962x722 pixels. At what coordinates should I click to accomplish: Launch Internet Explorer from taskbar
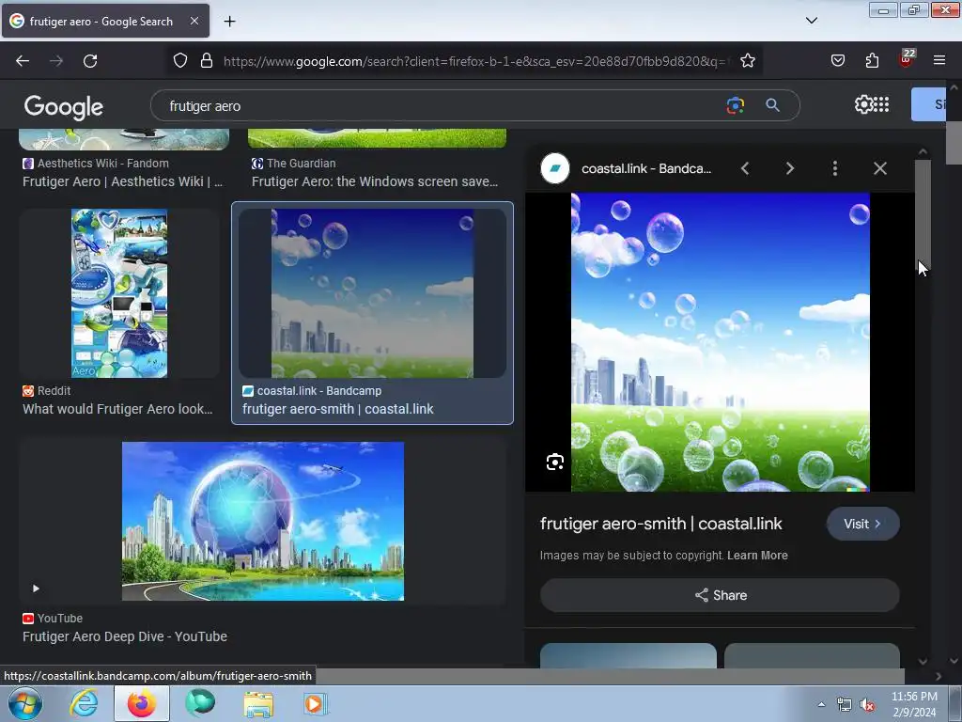tap(84, 703)
